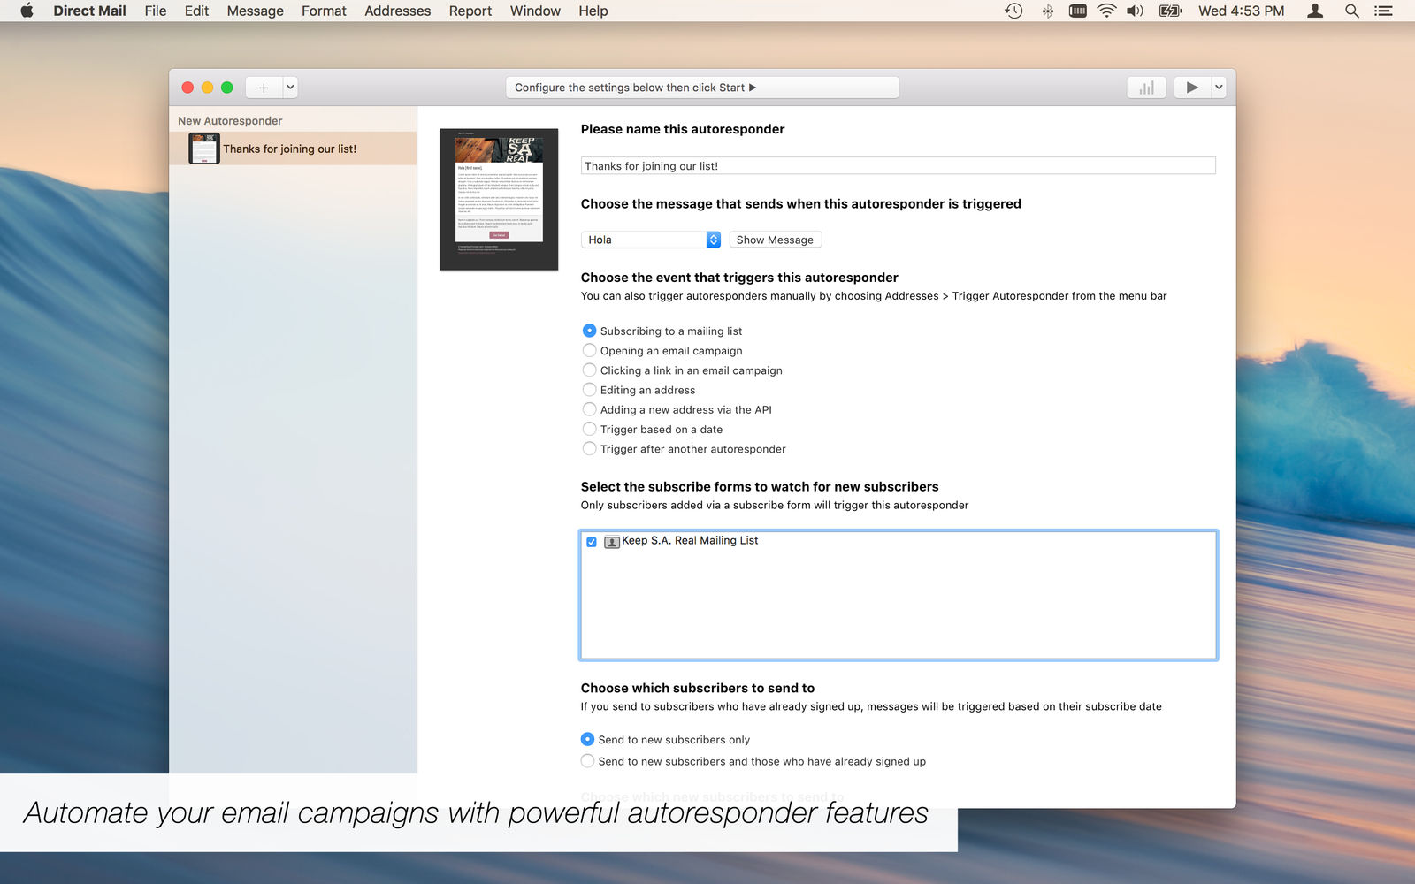1415x884 pixels.
Task: Open the Window menu
Action: [535, 11]
